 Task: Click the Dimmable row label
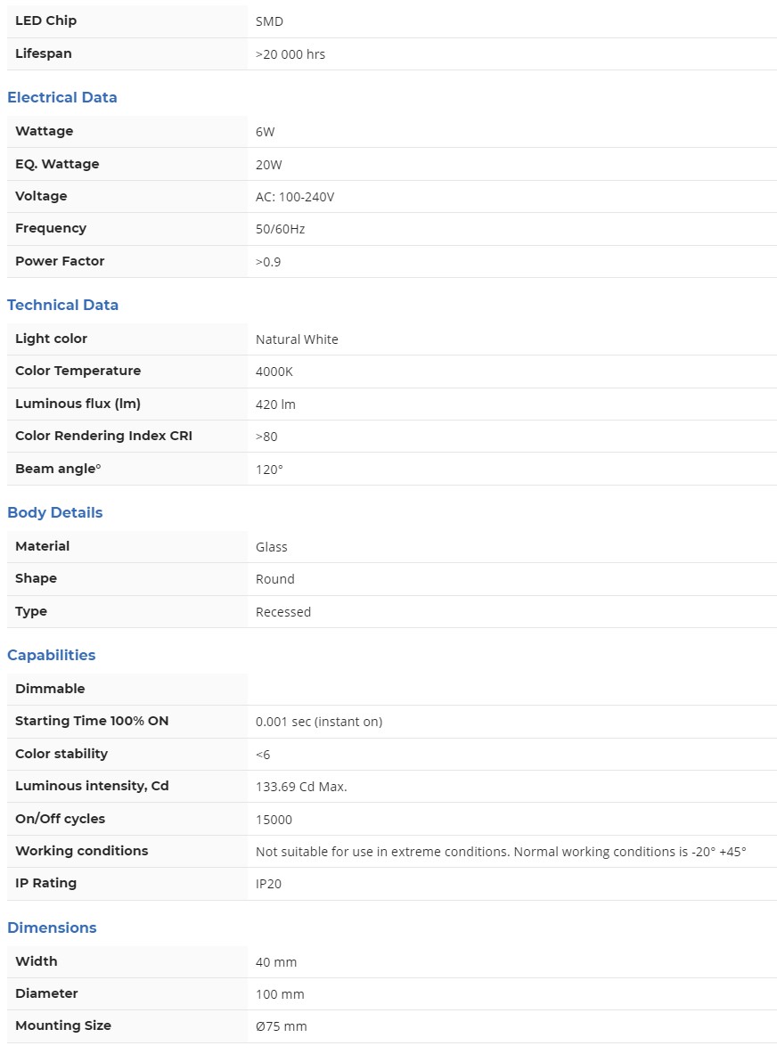(50, 689)
